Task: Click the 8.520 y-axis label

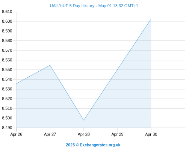Action: coord(7,99)
